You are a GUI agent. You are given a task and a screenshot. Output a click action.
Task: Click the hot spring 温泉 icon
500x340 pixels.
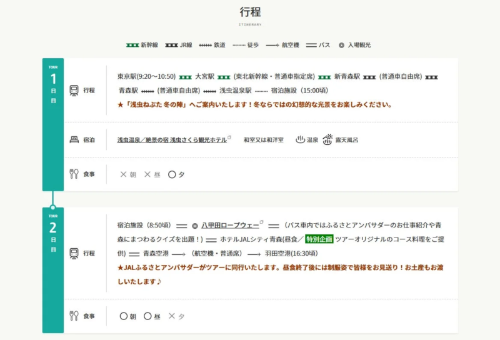300,140
